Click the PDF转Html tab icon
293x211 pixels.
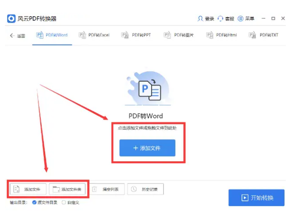[x=209, y=35]
